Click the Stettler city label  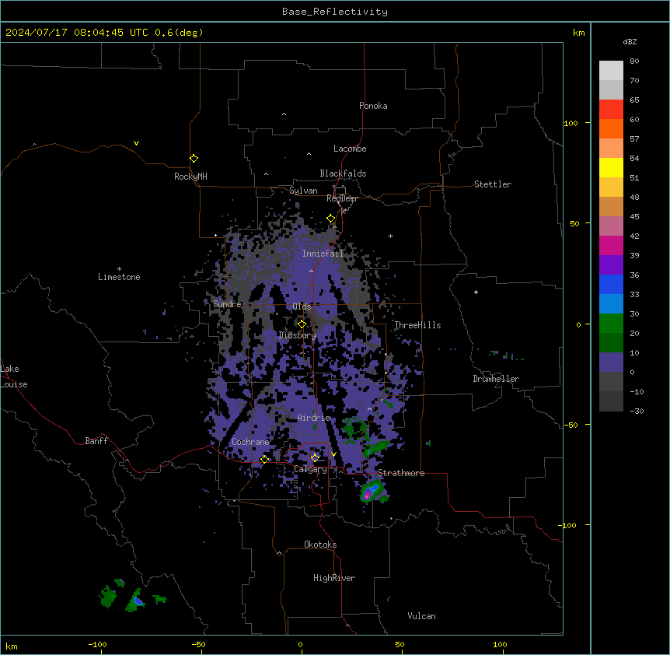point(493,184)
